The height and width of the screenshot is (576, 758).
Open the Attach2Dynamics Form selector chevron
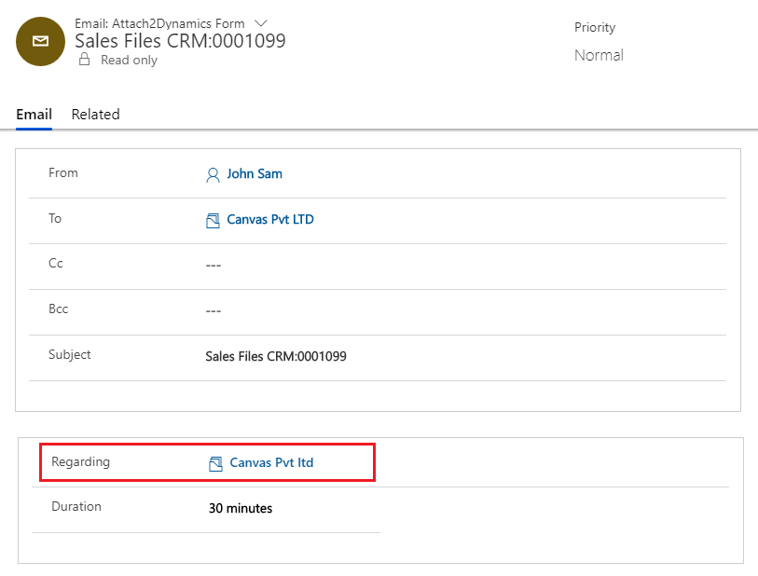pos(261,23)
